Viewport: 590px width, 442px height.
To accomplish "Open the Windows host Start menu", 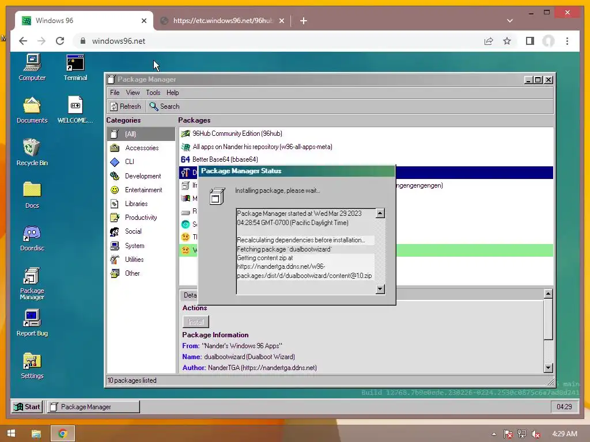I will 11,433.
